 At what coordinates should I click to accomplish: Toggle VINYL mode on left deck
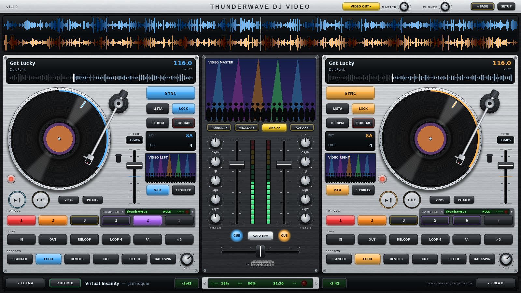tap(69, 200)
